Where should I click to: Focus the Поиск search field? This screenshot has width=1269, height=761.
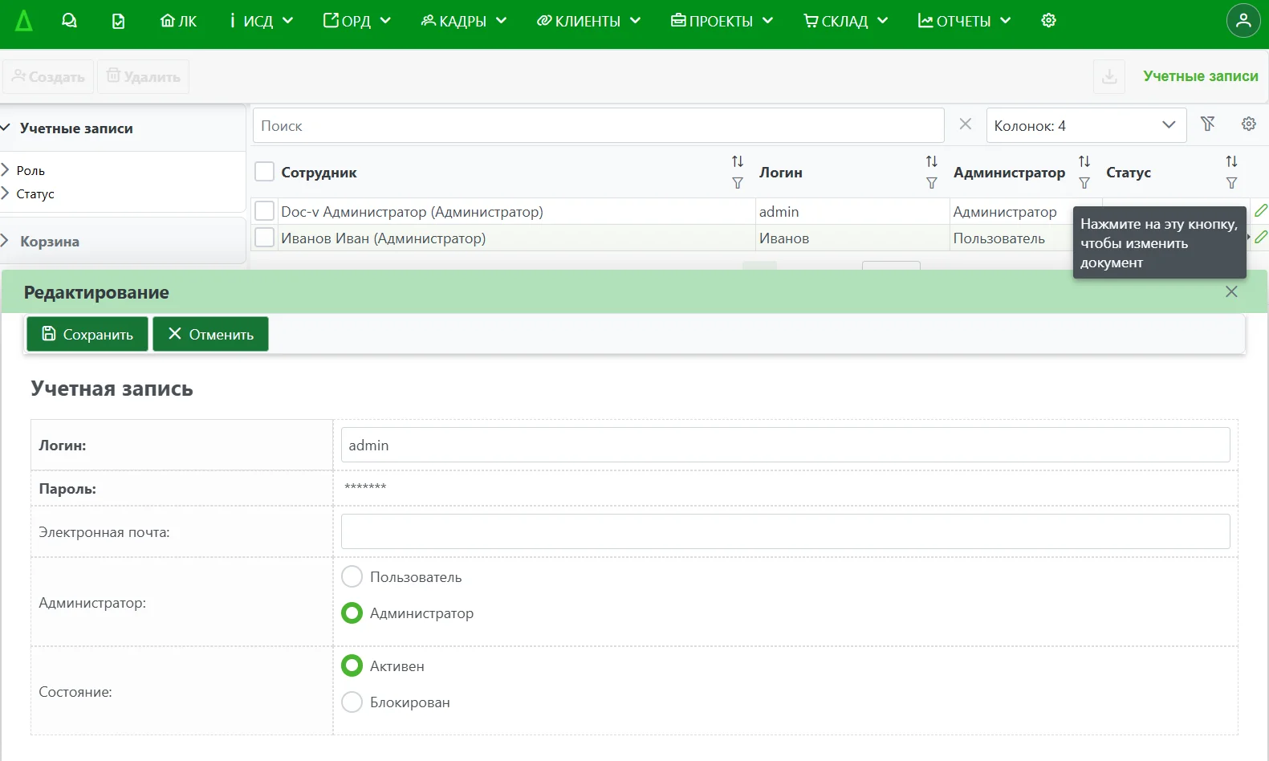pos(598,125)
